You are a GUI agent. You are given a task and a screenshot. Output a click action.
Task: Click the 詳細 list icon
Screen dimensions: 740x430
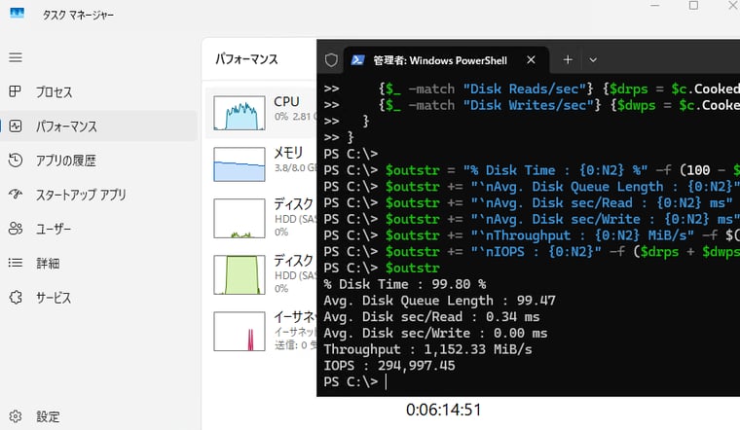coord(16,263)
